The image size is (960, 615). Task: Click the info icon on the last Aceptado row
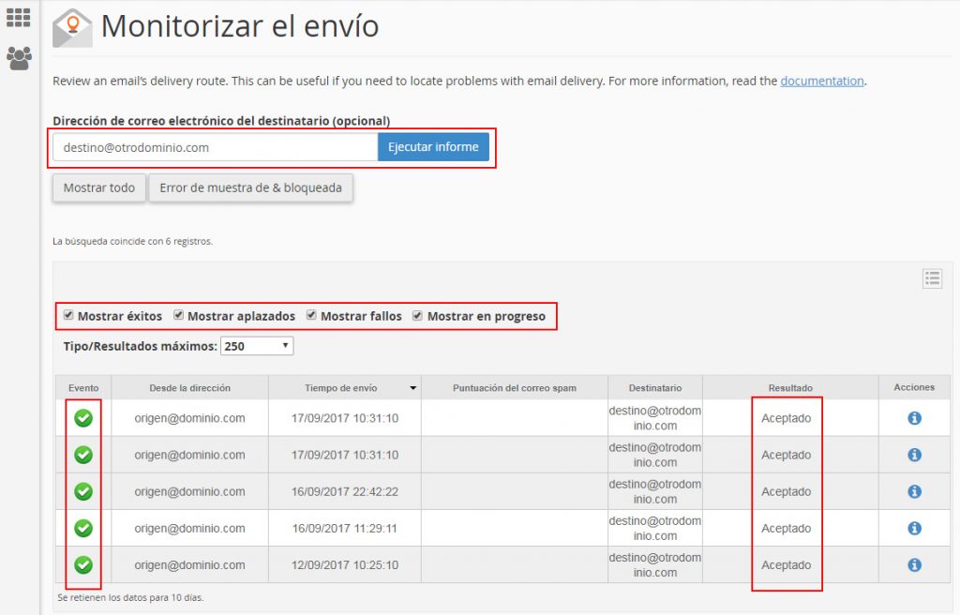[x=915, y=565]
